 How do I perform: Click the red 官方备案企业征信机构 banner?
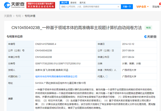[x=41, y=5]
